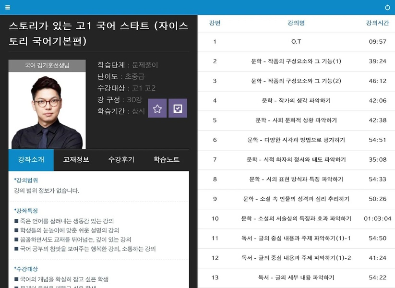Tap the refresh icon in top bar
395x288 pixels.
[387, 7]
